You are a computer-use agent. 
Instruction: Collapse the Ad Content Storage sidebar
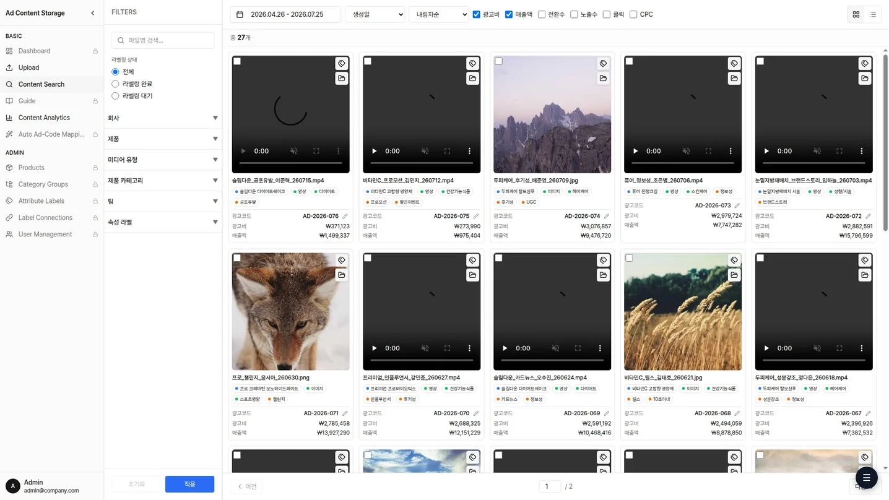coord(93,13)
